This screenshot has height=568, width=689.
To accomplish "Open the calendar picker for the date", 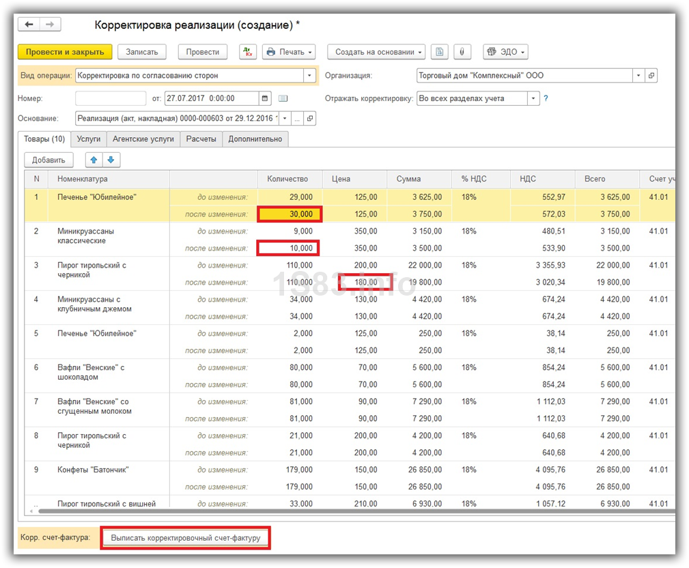I will pyautogui.click(x=265, y=98).
